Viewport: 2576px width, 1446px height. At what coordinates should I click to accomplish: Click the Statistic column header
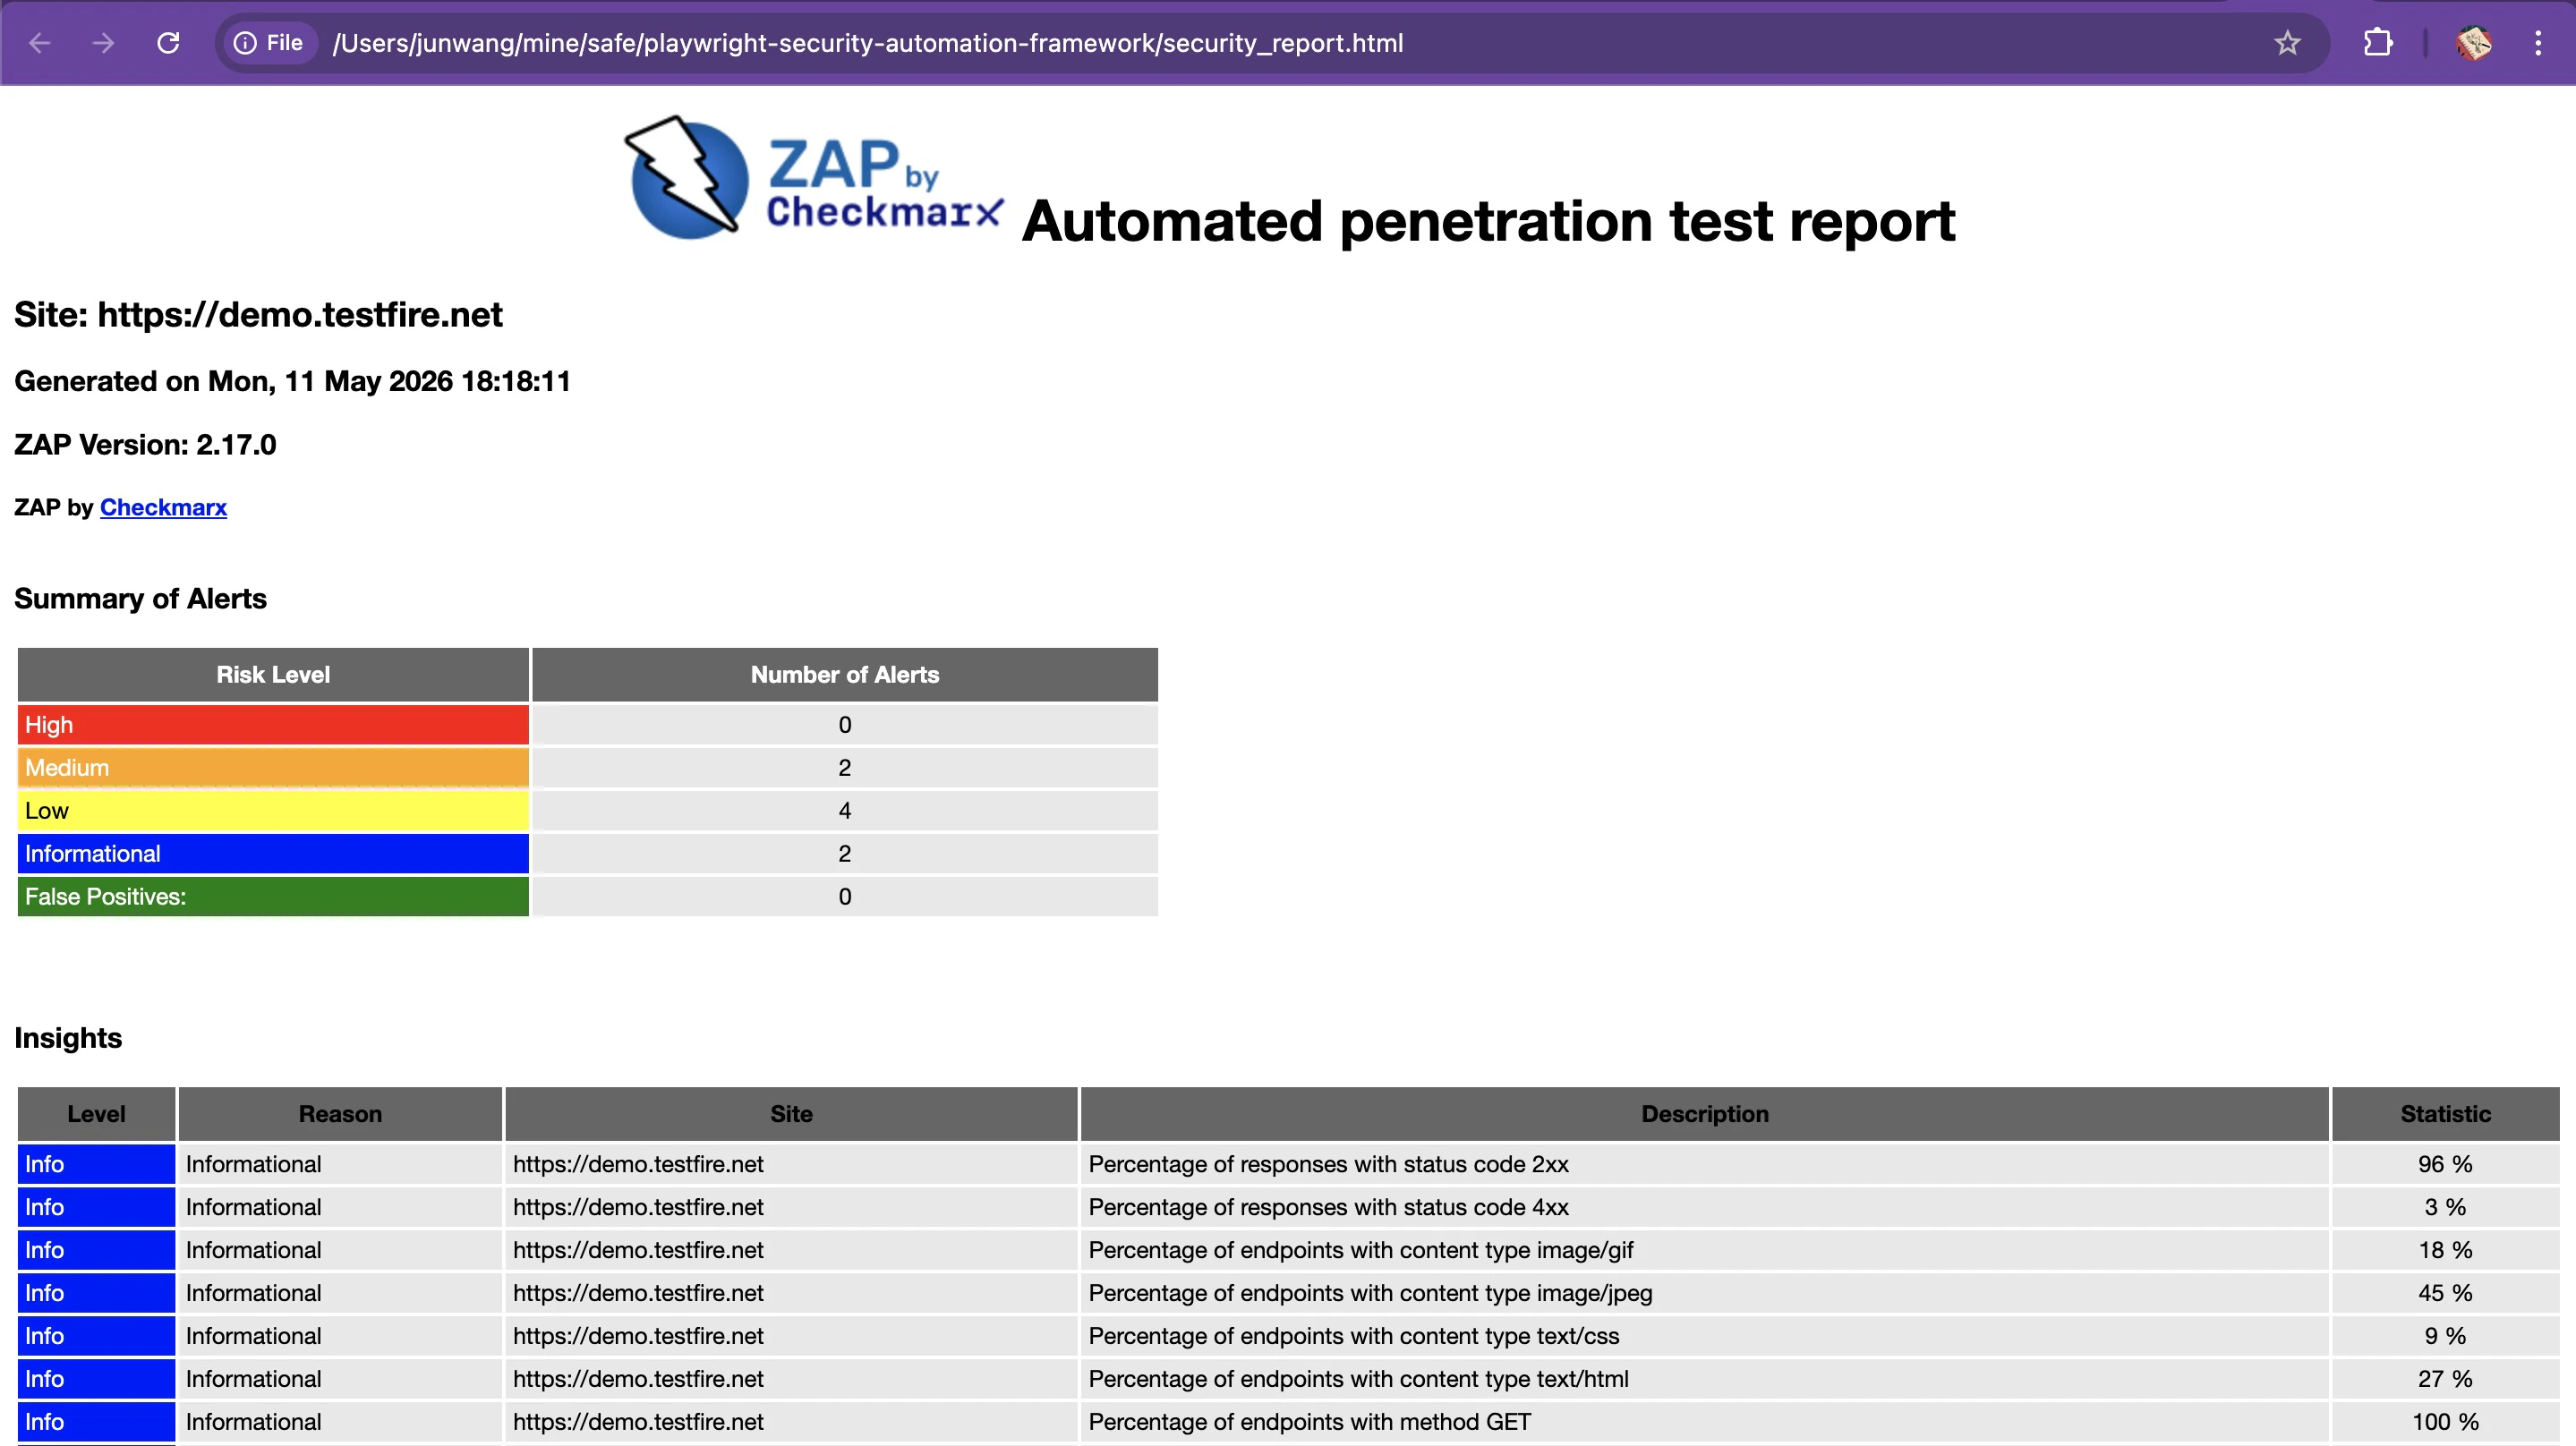(x=2445, y=1114)
